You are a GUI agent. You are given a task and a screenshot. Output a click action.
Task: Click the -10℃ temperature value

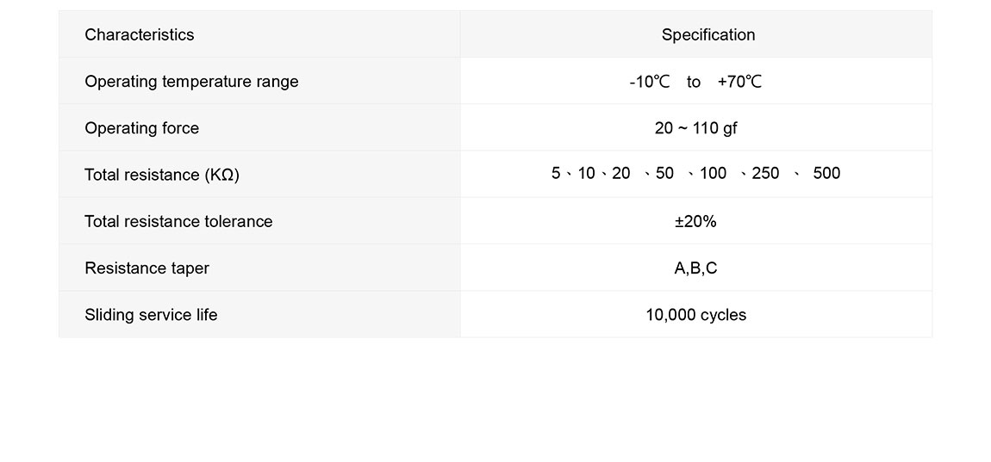tap(649, 82)
